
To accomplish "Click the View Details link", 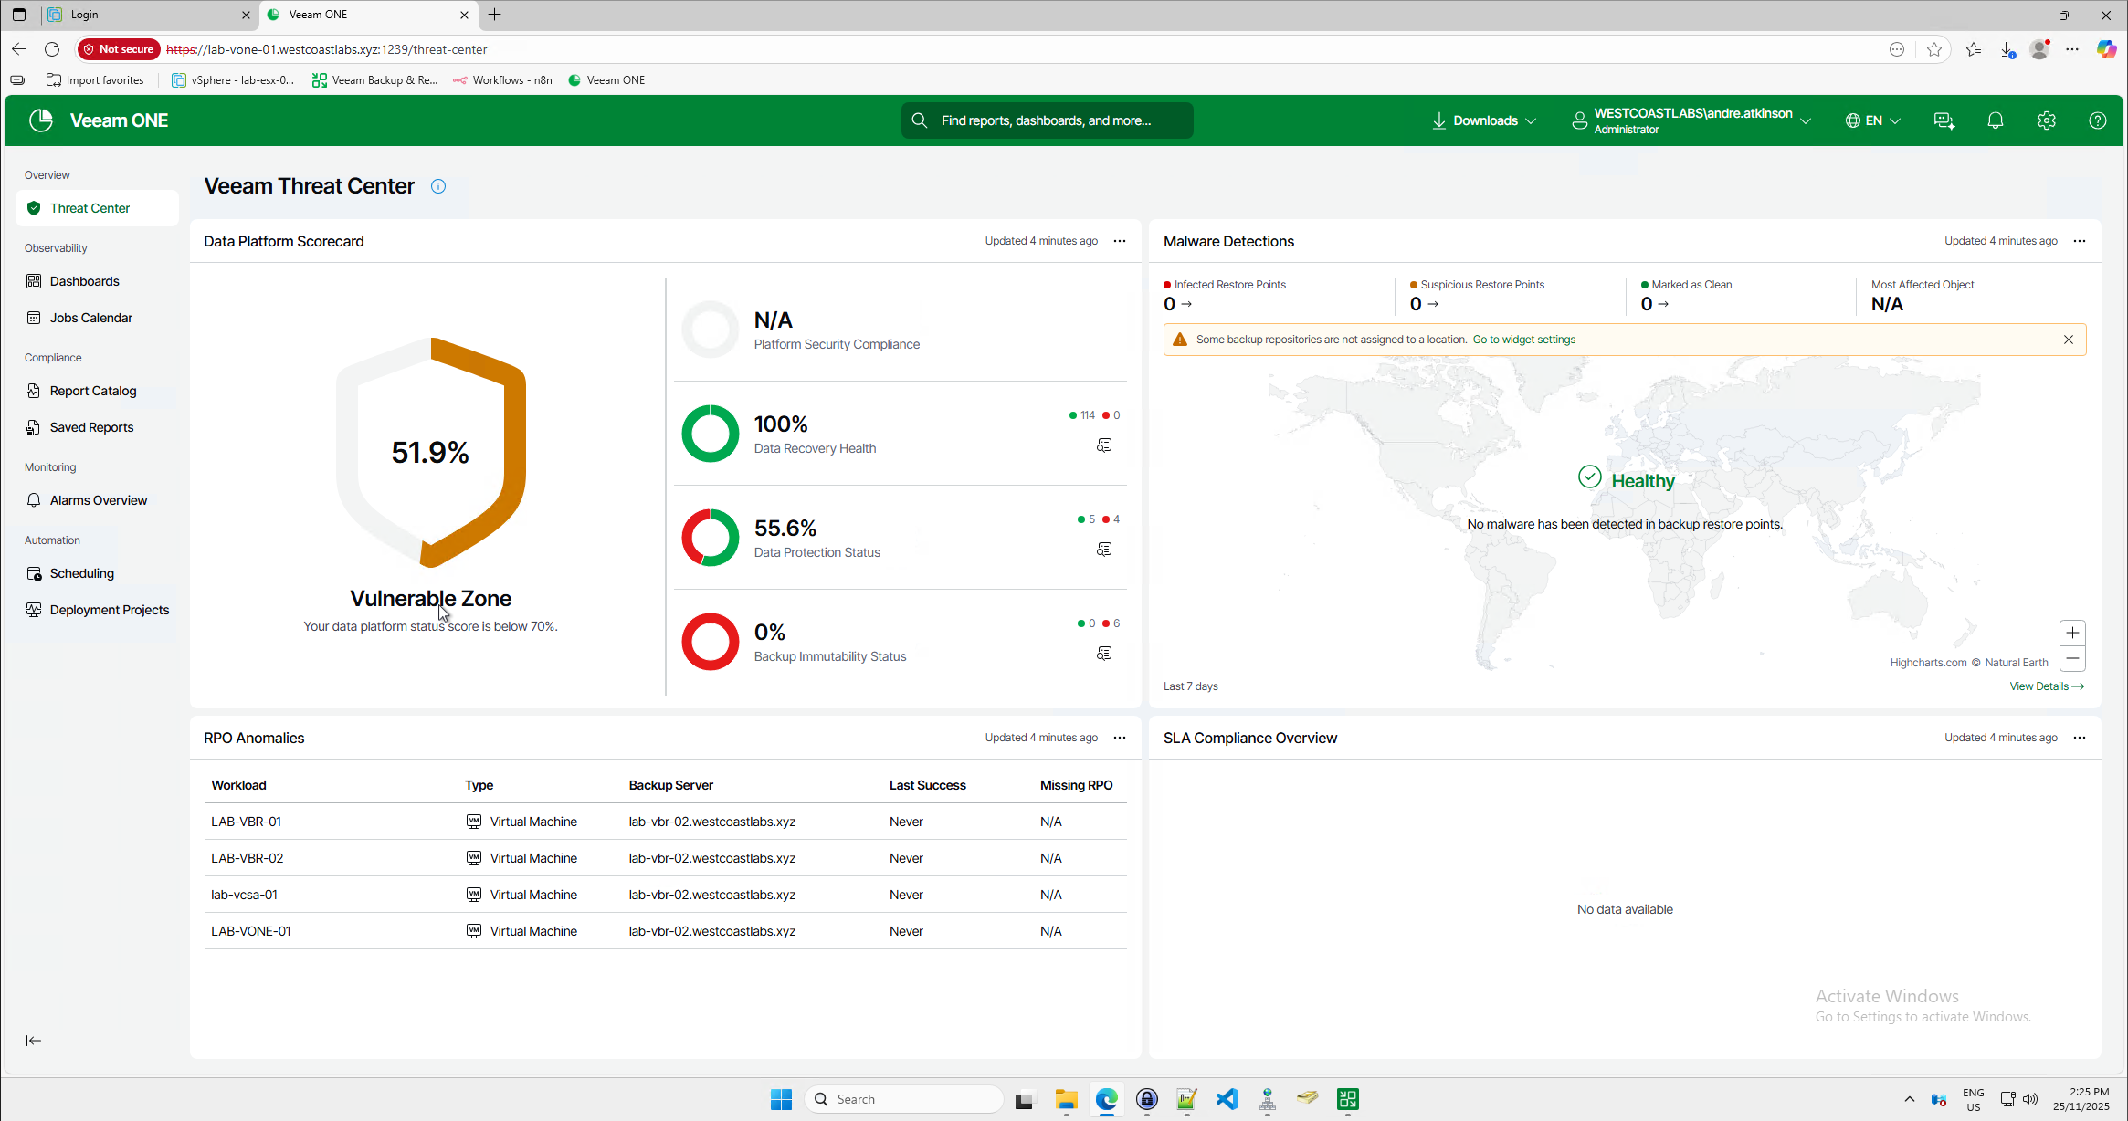I will (x=2046, y=686).
